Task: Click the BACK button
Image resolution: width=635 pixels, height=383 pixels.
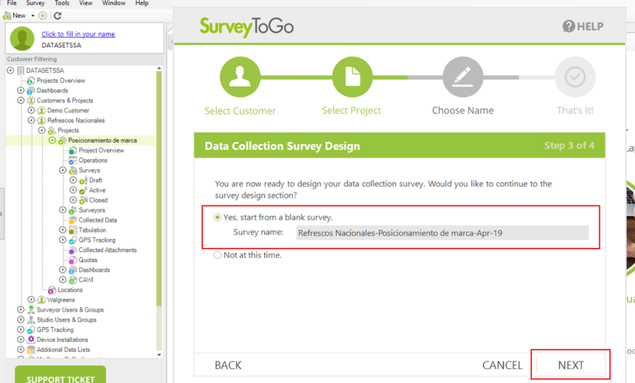Action: click(228, 365)
